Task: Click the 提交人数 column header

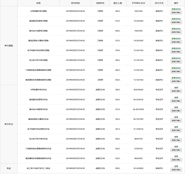Action: [118, 3]
